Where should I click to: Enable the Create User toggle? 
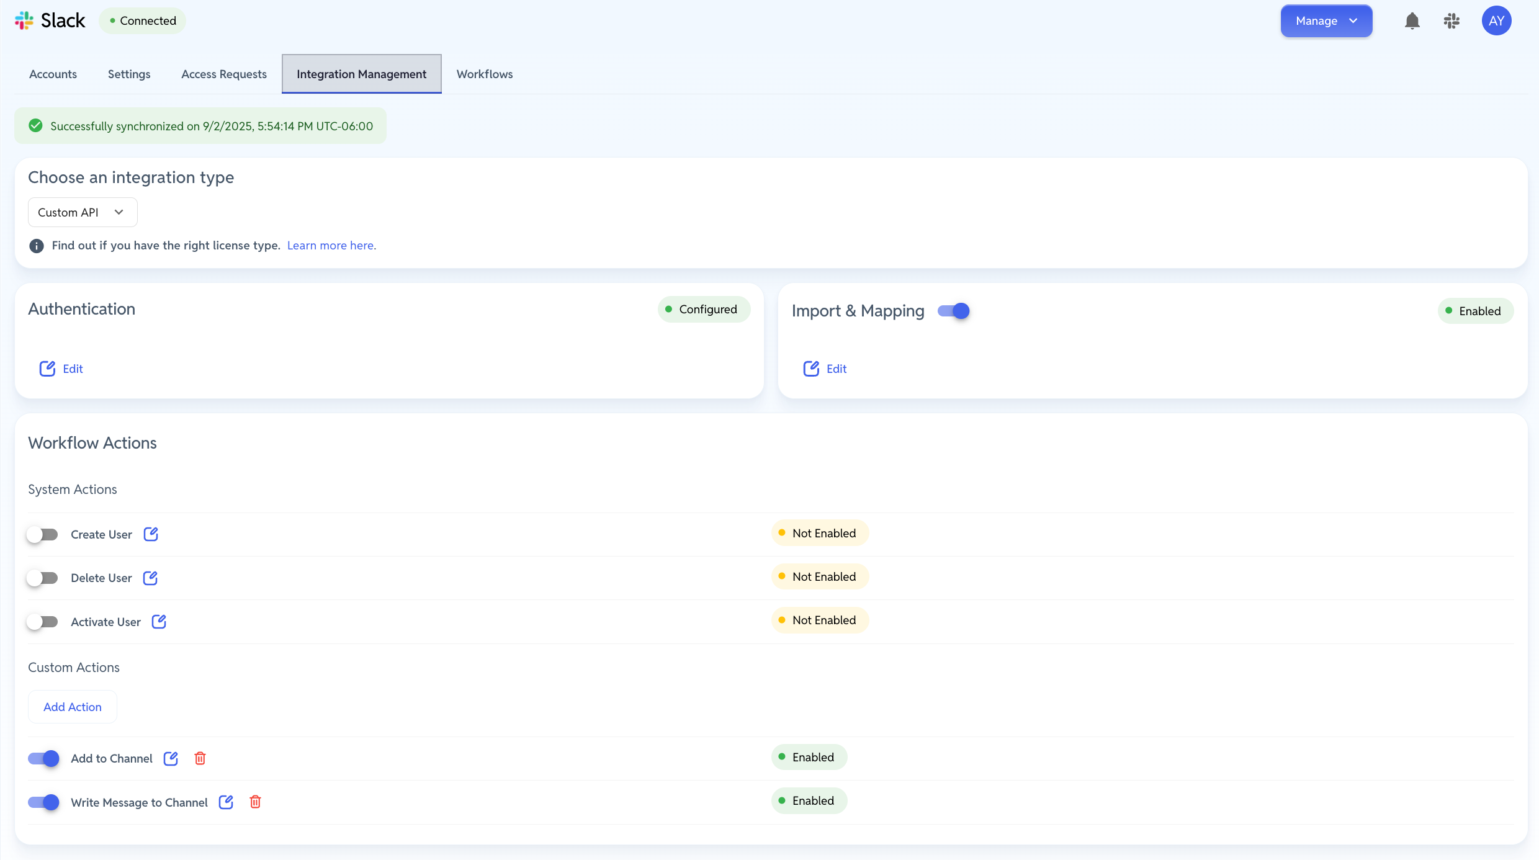click(x=42, y=534)
